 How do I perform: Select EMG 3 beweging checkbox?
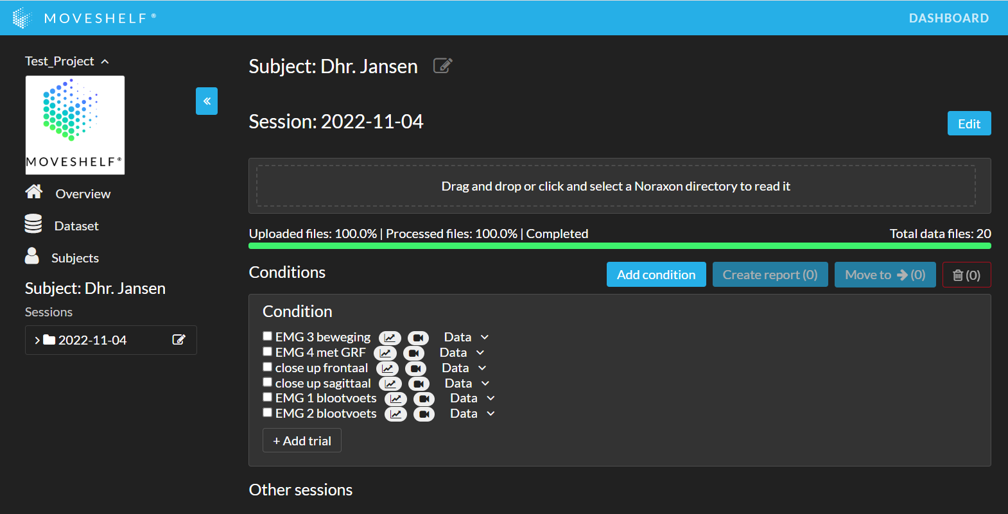point(268,336)
